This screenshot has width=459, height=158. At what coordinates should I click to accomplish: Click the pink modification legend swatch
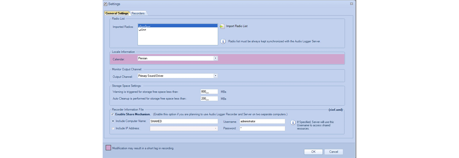tap(108, 148)
